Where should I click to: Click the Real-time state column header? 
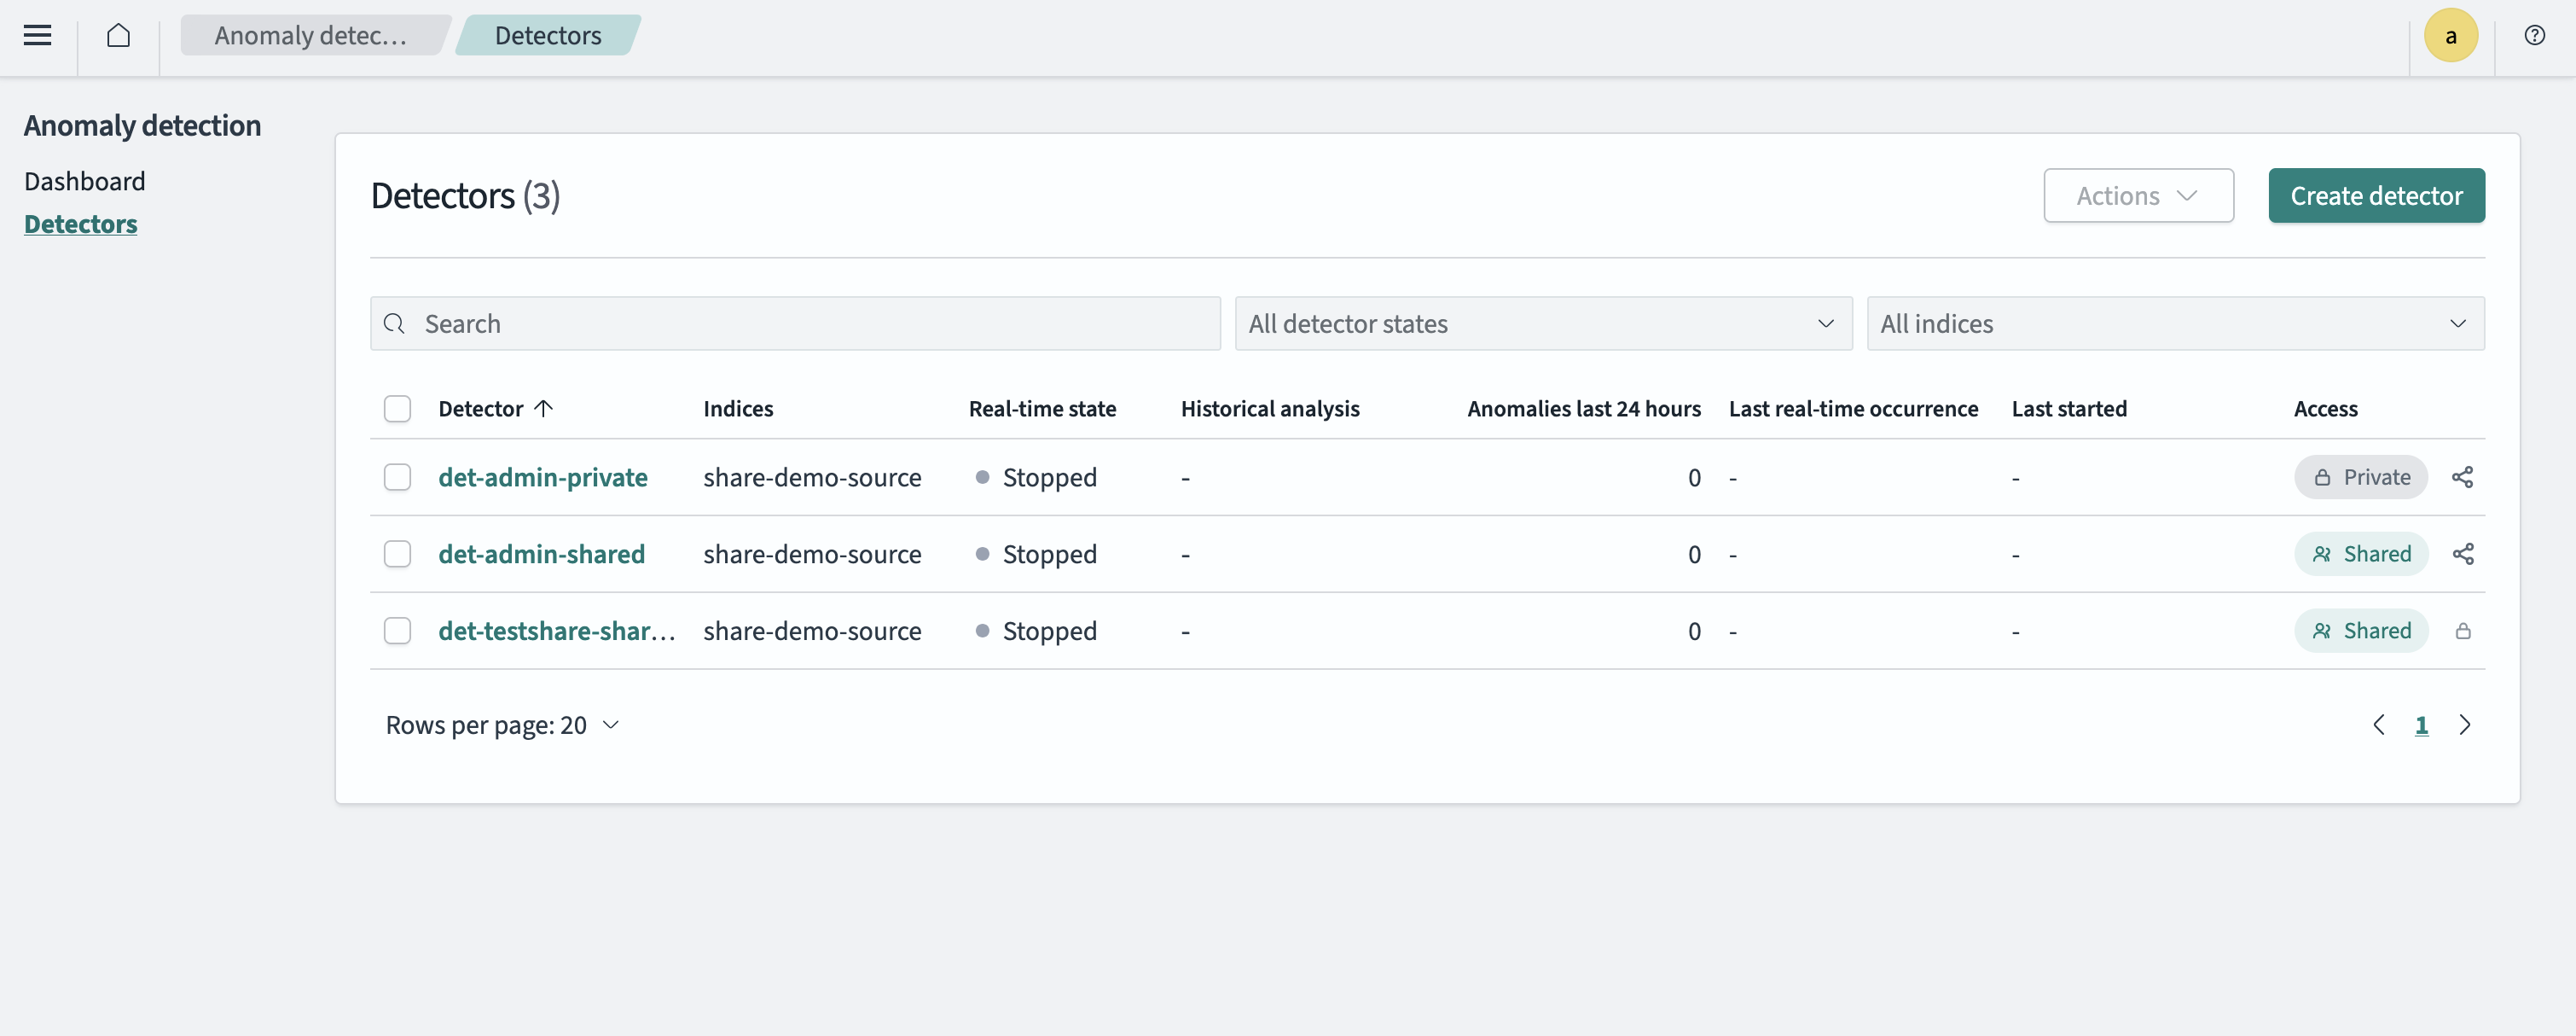pyautogui.click(x=1042, y=408)
